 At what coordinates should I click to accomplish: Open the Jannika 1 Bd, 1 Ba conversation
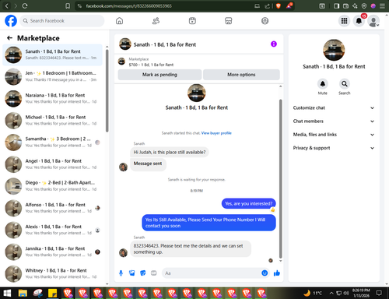pyautogui.click(x=52, y=252)
